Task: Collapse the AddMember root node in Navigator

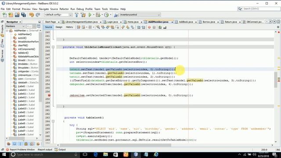Action: point(7,31)
